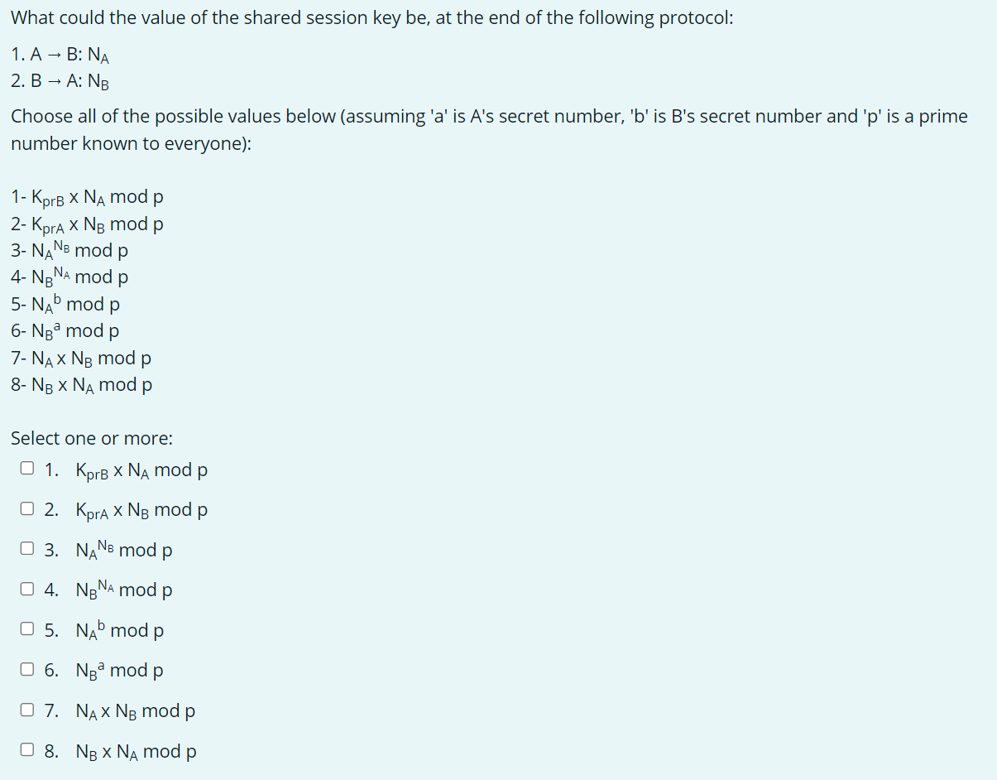
Task: Check option 8 NB x NA mod p
Action: (x=26, y=749)
